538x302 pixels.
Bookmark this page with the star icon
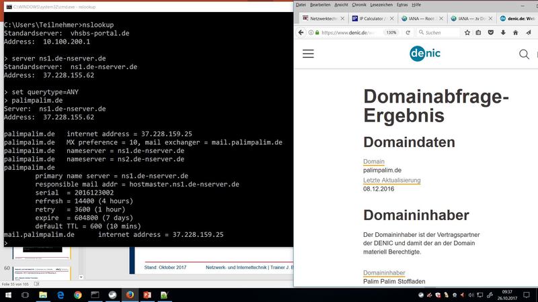(467, 32)
